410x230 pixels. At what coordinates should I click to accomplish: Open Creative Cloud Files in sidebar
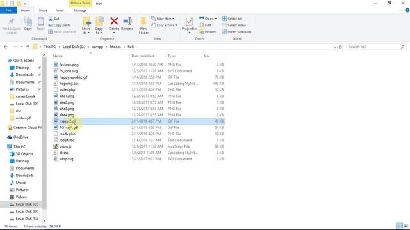pos(27,128)
